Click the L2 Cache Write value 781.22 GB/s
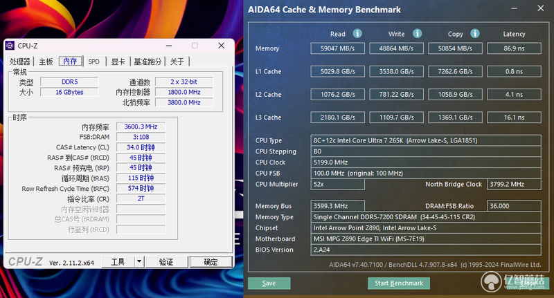 396,95
